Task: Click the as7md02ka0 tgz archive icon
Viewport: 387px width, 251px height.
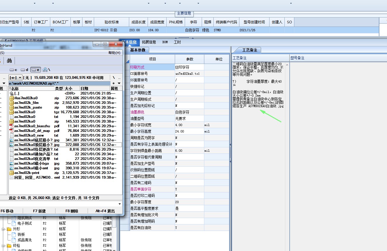Action: tap(11, 112)
